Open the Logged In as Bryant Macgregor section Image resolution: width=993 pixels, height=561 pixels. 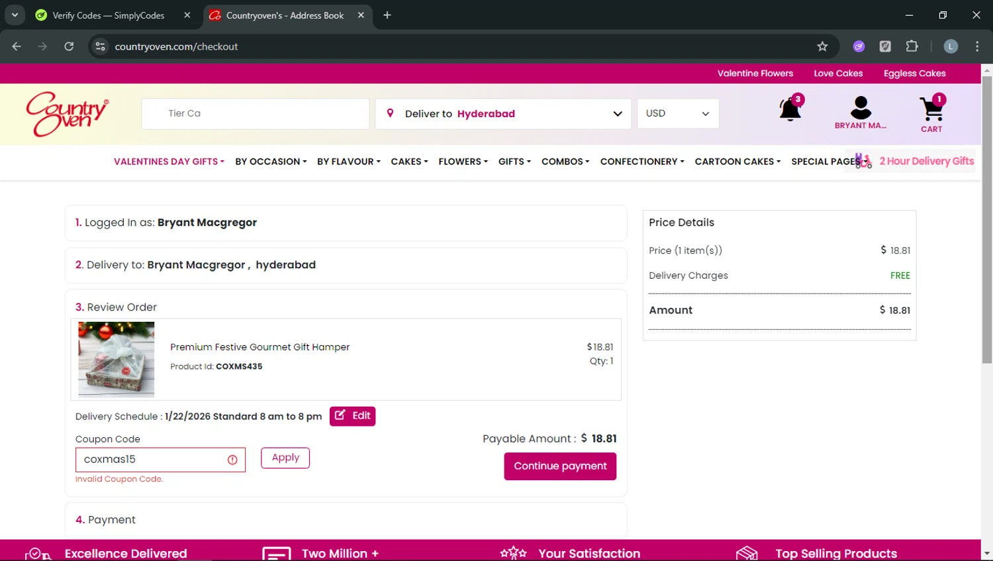(x=346, y=223)
